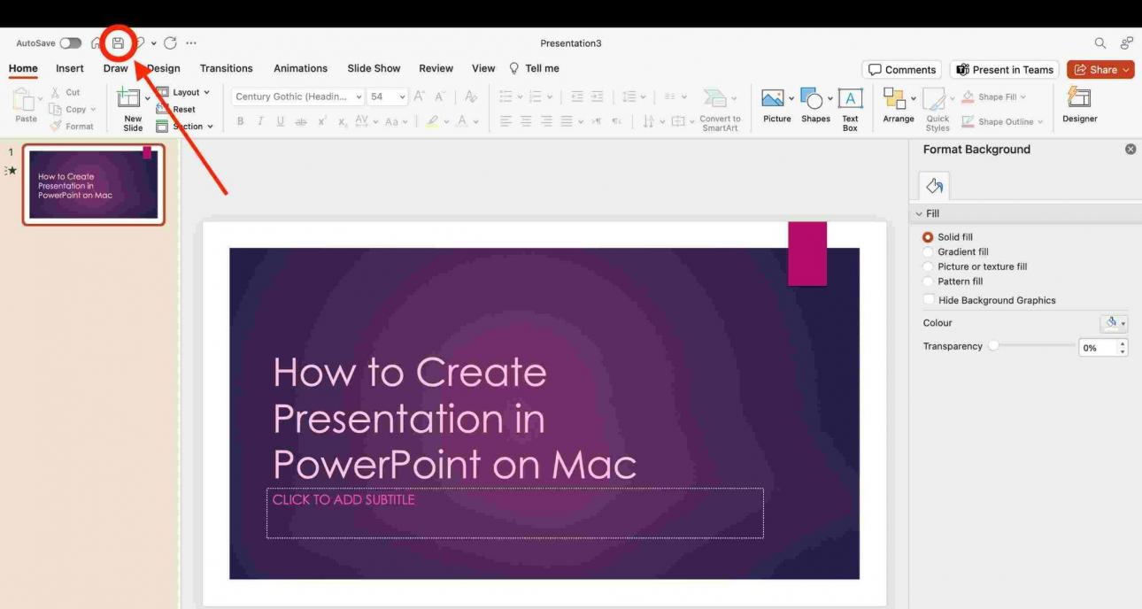Collapse the Fill section in Format Background
1142x609 pixels.
[x=919, y=213]
